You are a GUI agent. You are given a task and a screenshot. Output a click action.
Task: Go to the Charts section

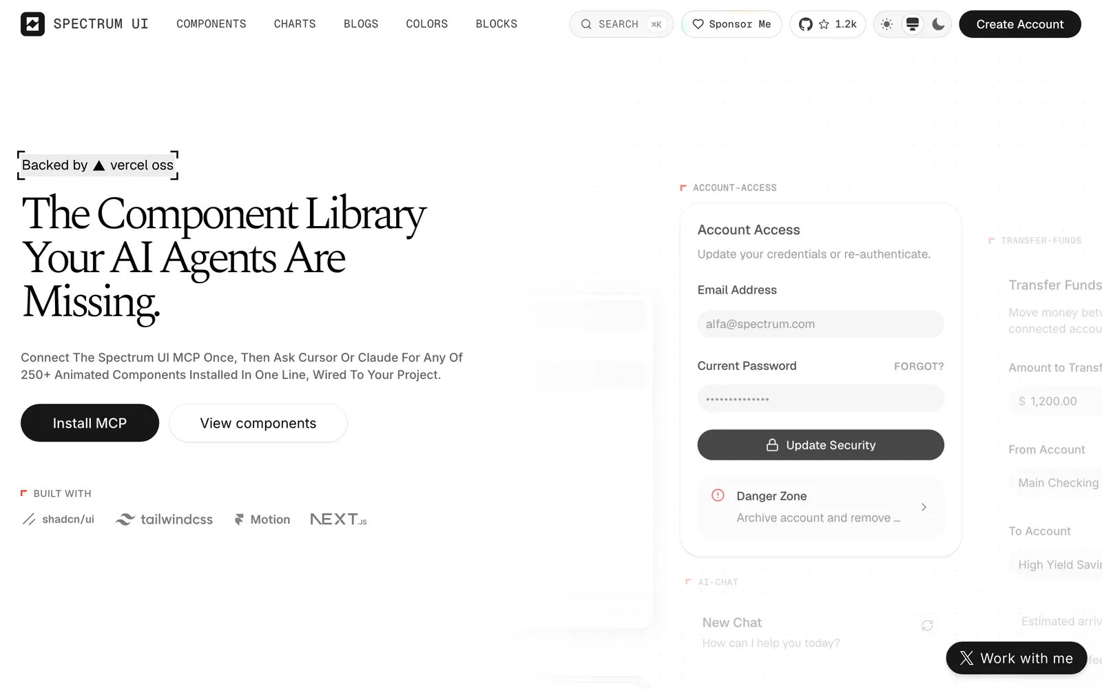[x=295, y=24]
